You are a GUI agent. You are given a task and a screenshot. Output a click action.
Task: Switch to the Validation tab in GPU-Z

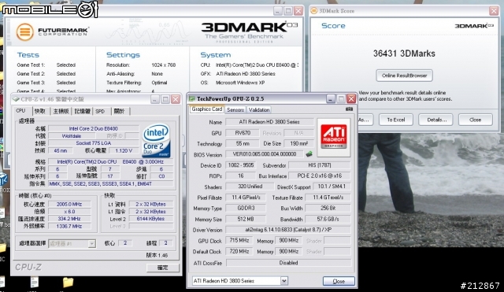[259, 110]
